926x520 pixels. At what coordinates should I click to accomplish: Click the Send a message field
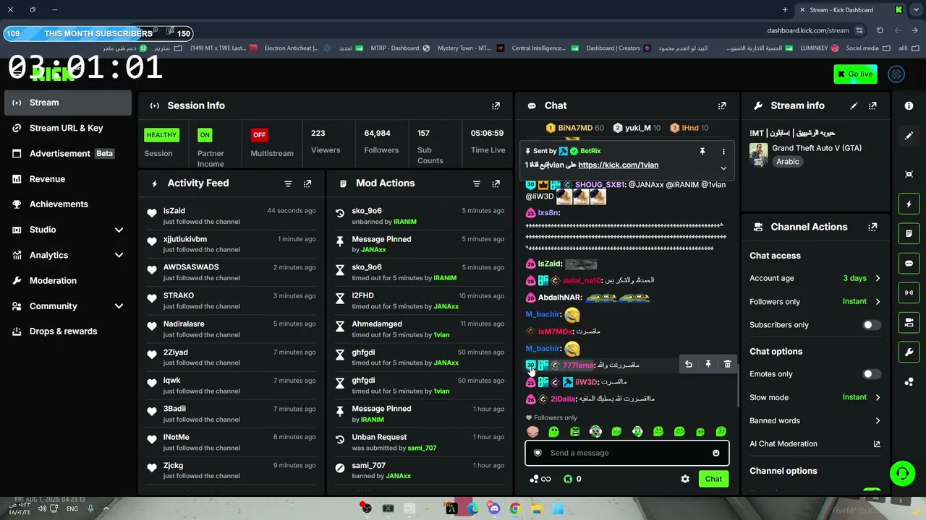(x=626, y=453)
